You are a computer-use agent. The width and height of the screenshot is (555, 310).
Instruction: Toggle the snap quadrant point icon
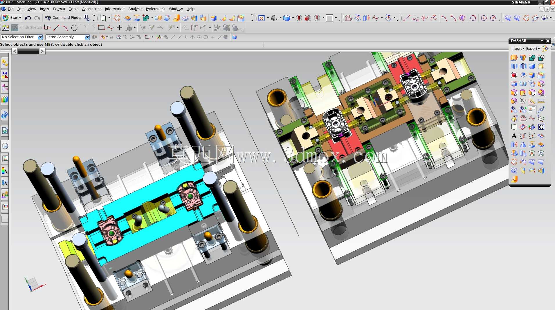tap(206, 37)
